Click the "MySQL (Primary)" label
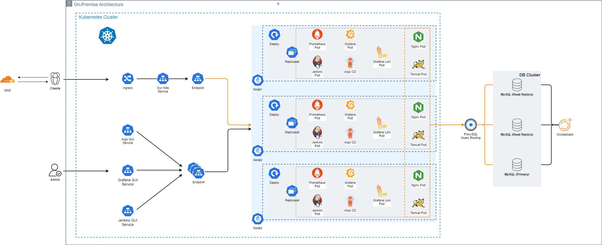This screenshot has height=245, width=602. (517, 174)
